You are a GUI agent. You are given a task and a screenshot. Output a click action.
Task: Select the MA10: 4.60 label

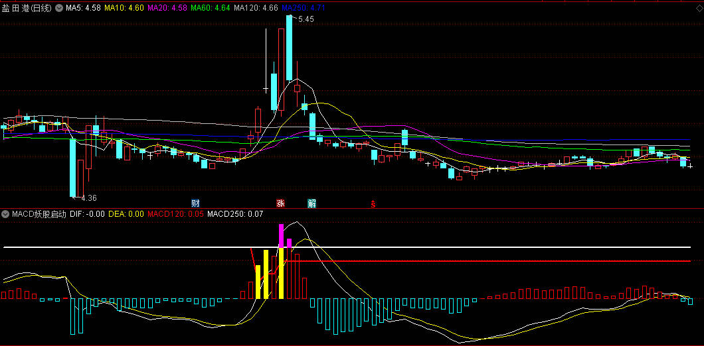pyautogui.click(x=124, y=7)
